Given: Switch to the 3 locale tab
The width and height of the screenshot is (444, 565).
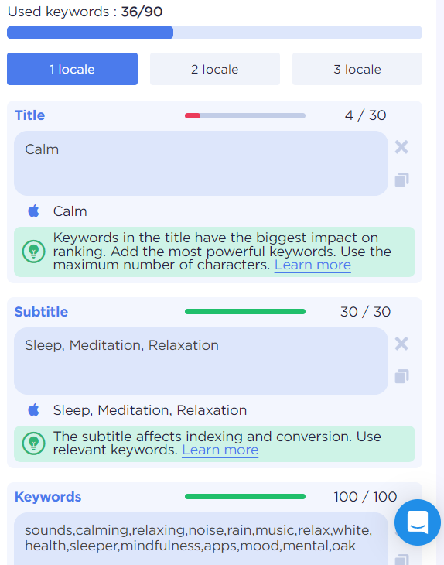Looking at the screenshot, I should (x=357, y=69).
